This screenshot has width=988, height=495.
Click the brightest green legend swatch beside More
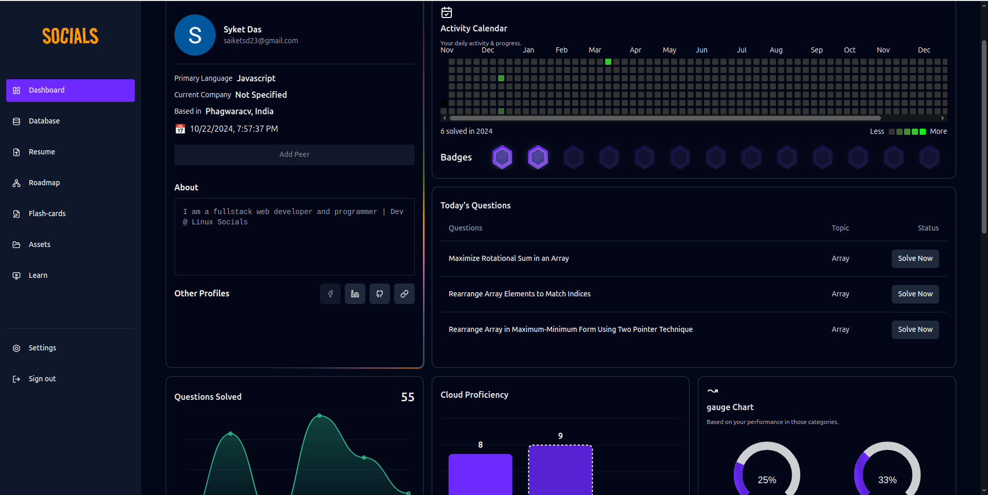click(923, 132)
